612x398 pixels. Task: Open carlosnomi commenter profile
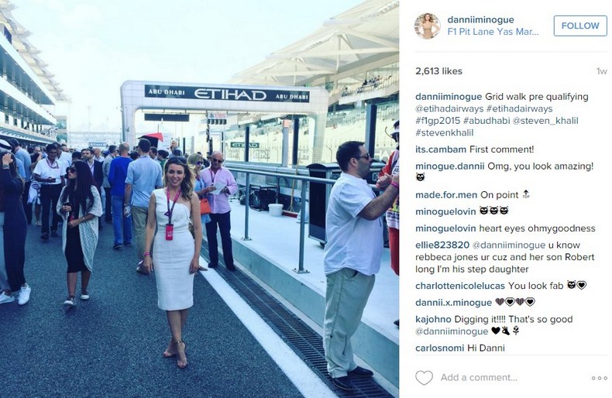440,348
